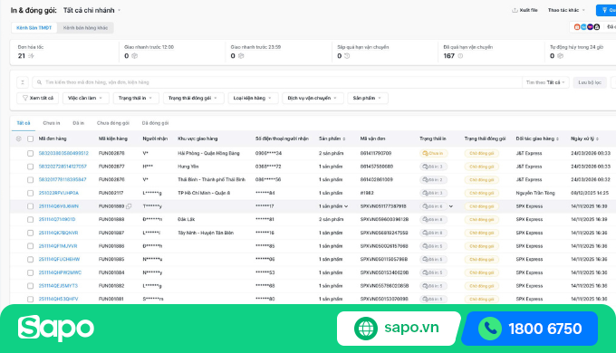Click the magnifier search icon

(39, 82)
